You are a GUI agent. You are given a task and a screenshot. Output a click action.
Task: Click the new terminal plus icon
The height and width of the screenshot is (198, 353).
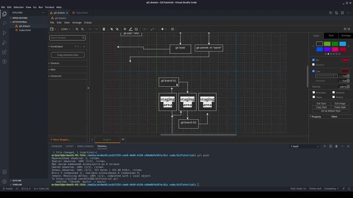click(324, 146)
